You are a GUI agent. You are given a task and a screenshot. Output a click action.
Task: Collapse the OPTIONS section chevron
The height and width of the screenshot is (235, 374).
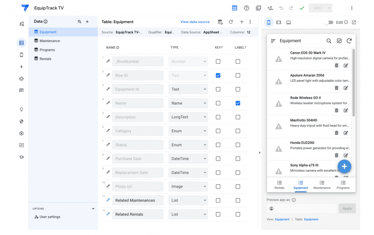point(93,208)
